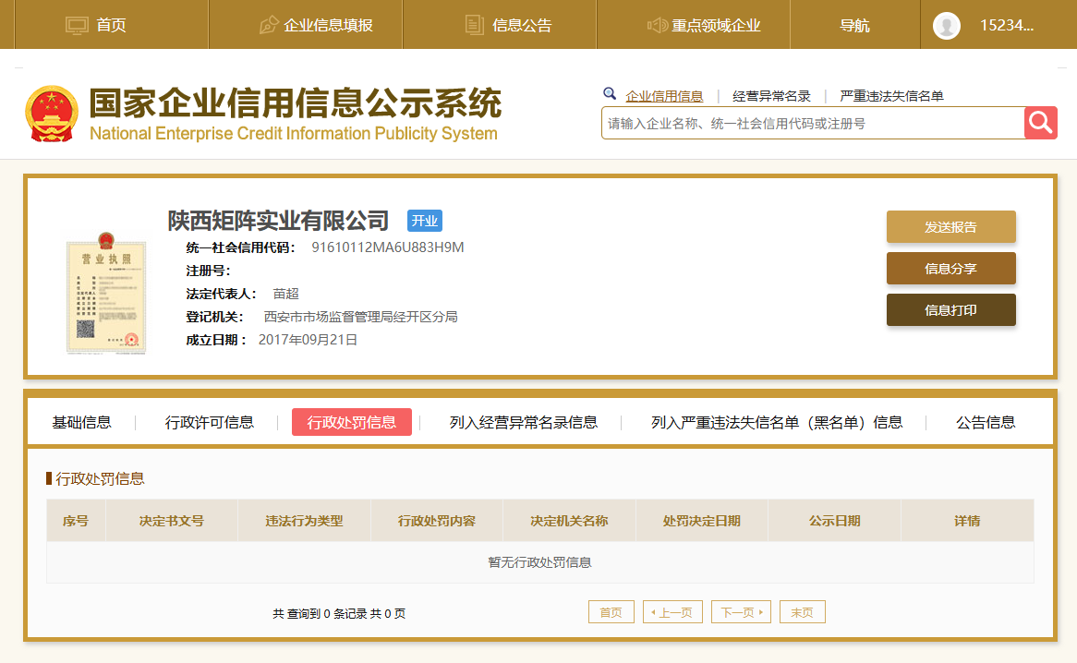The image size is (1077, 663).
Task: Click the 国家企业信用信息公示系统 title
Action: coord(296,103)
